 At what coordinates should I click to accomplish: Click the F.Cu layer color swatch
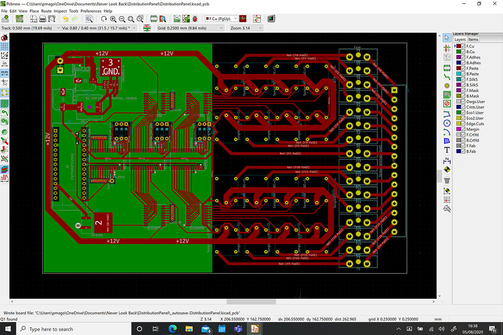(458, 46)
